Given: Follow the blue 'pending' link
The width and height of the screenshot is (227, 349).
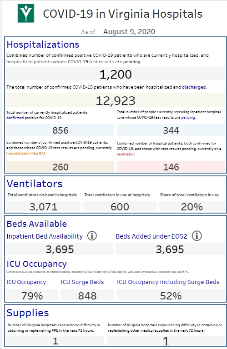Looking at the screenshot, I should (188, 117).
